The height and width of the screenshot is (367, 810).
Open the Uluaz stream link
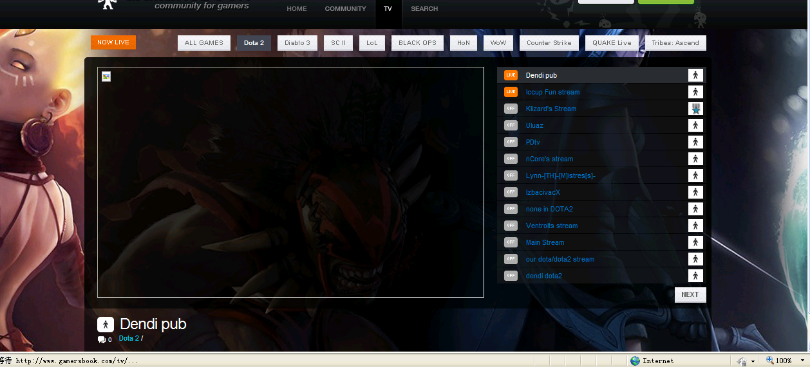pyautogui.click(x=534, y=125)
